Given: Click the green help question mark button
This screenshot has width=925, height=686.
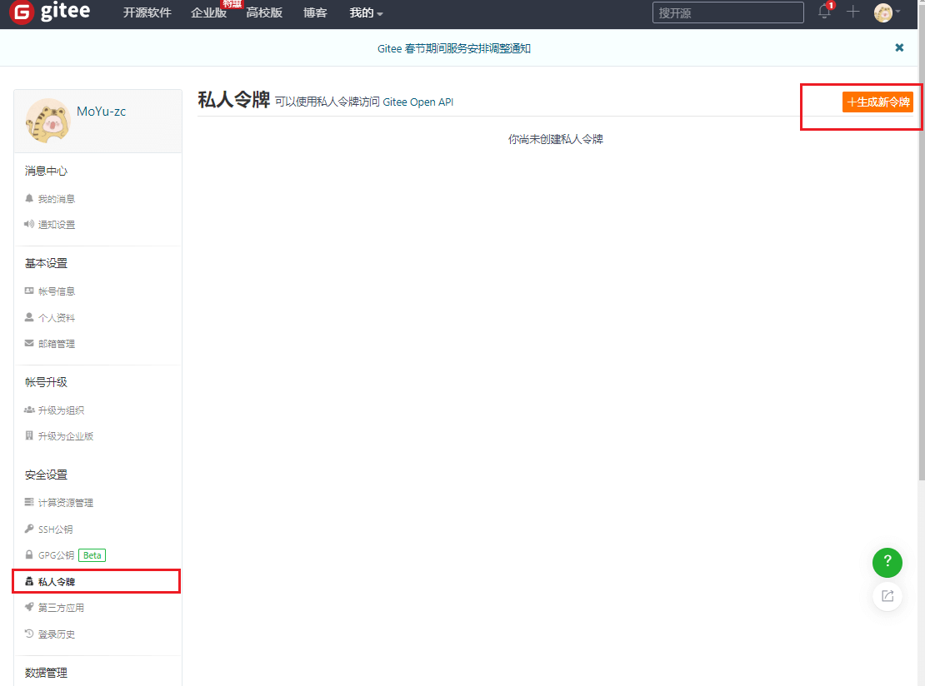Looking at the screenshot, I should point(887,563).
